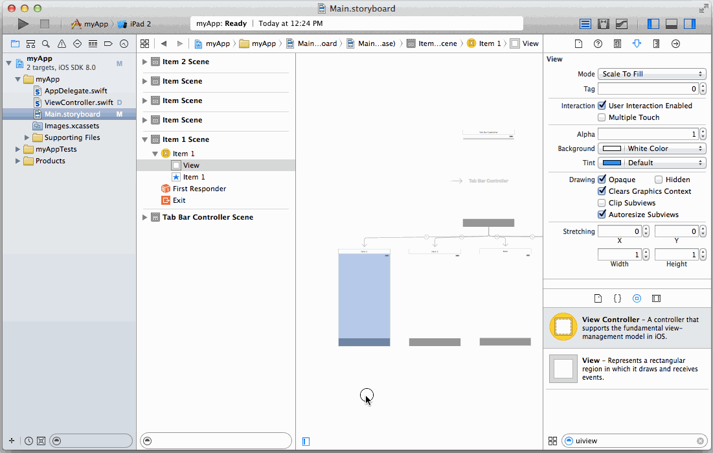Open the Object library

pyautogui.click(x=637, y=299)
